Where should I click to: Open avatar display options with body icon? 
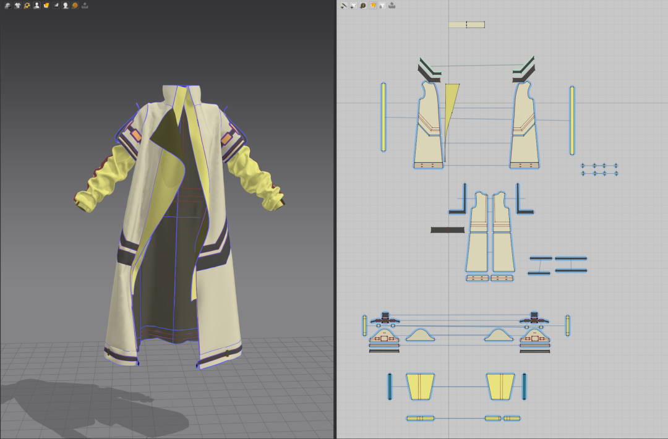coord(36,6)
